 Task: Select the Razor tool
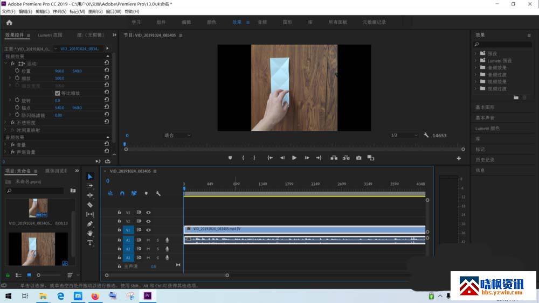coord(89,205)
